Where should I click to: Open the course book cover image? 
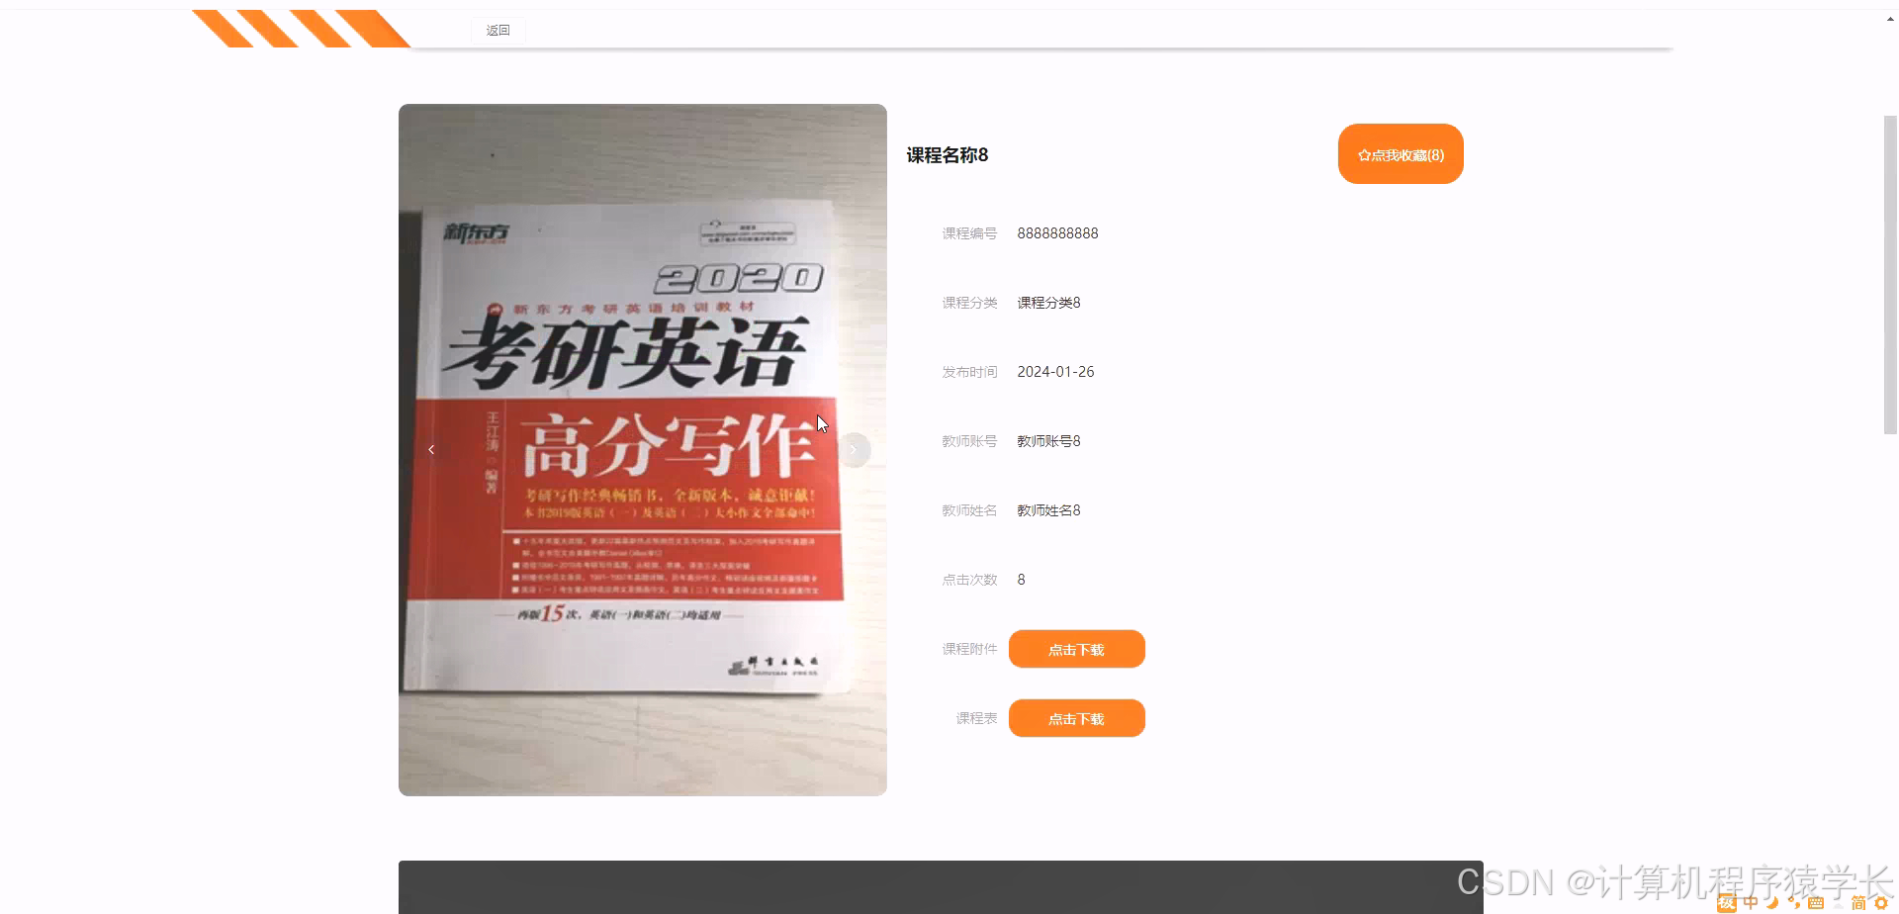point(643,450)
